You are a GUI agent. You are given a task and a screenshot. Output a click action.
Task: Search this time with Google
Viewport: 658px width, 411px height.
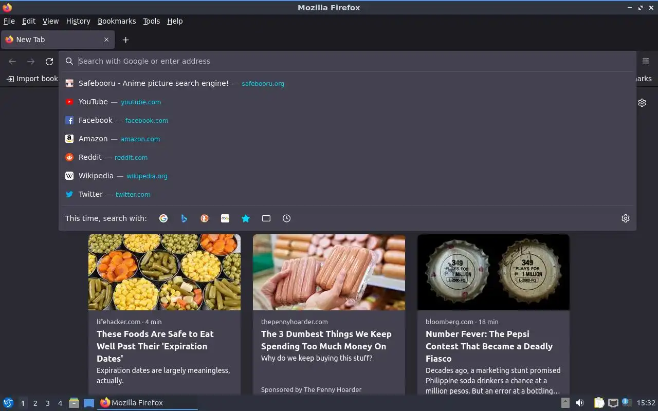pyautogui.click(x=163, y=218)
